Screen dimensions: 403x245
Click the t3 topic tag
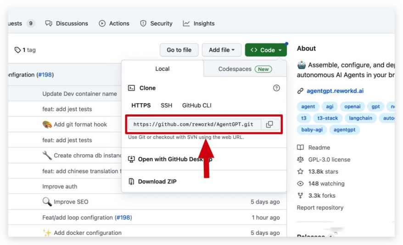pos(304,118)
